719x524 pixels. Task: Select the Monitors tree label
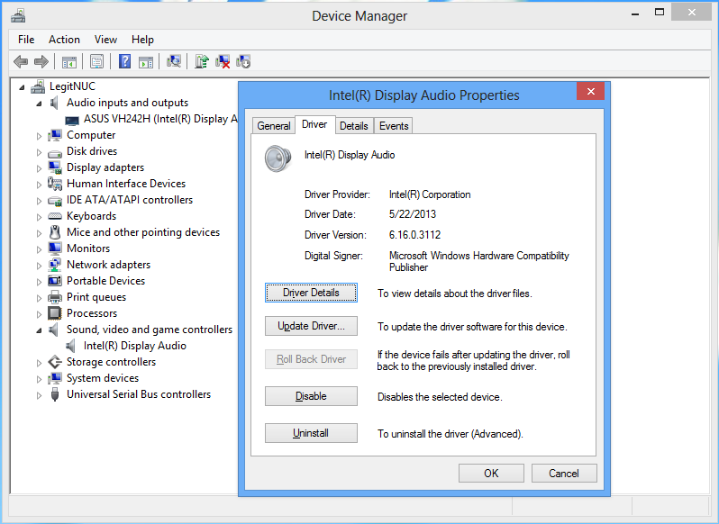[x=88, y=248]
